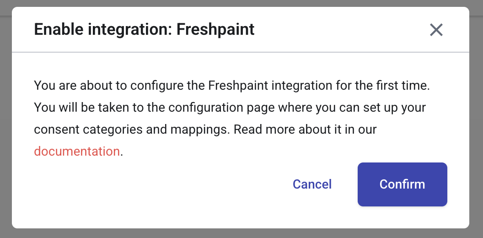Click the "consent categories and mappings" text
The image size is (483, 238).
(x=130, y=130)
